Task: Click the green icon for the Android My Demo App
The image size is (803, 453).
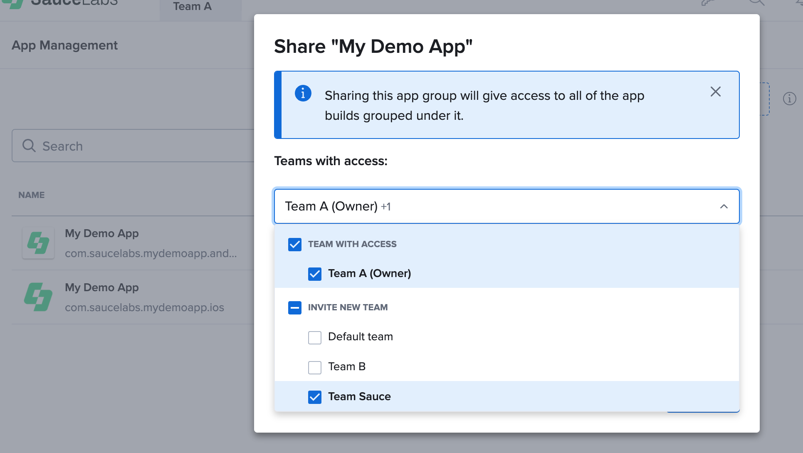Action: (x=38, y=243)
